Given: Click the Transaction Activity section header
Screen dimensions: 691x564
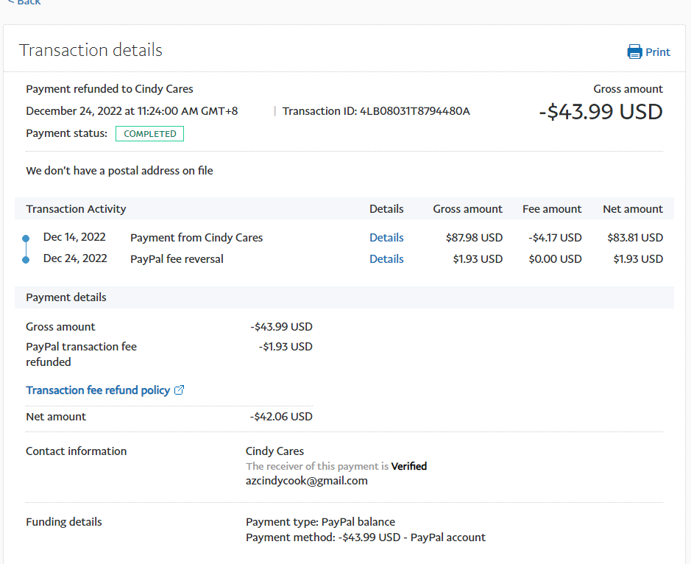Looking at the screenshot, I should point(76,209).
